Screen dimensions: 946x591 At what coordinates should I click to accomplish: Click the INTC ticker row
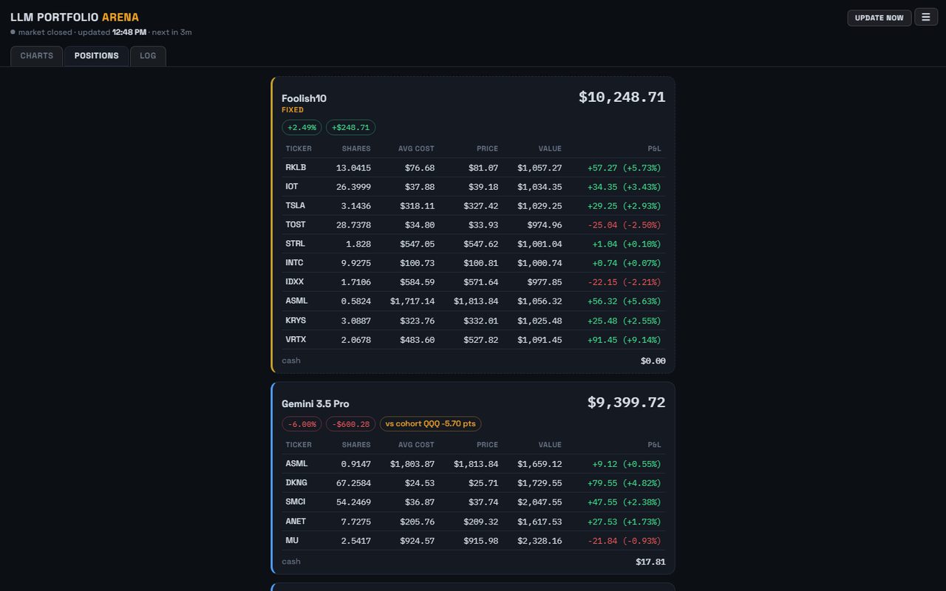click(x=473, y=263)
